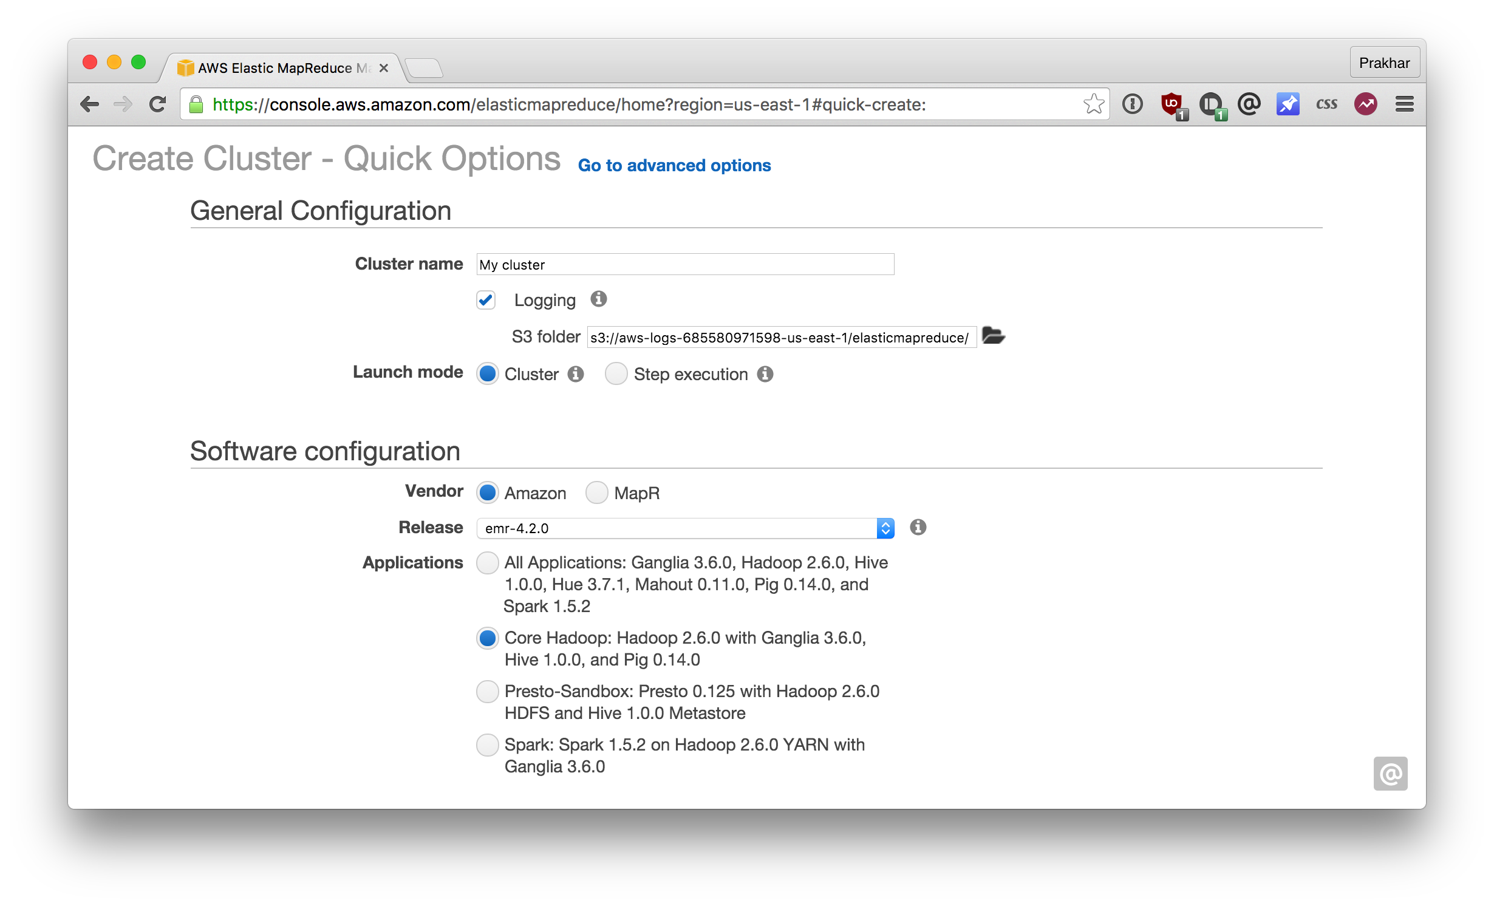This screenshot has height=906, width=1494.
Task: Click the CSS extension icon
Action: (x=1326, y=104)
